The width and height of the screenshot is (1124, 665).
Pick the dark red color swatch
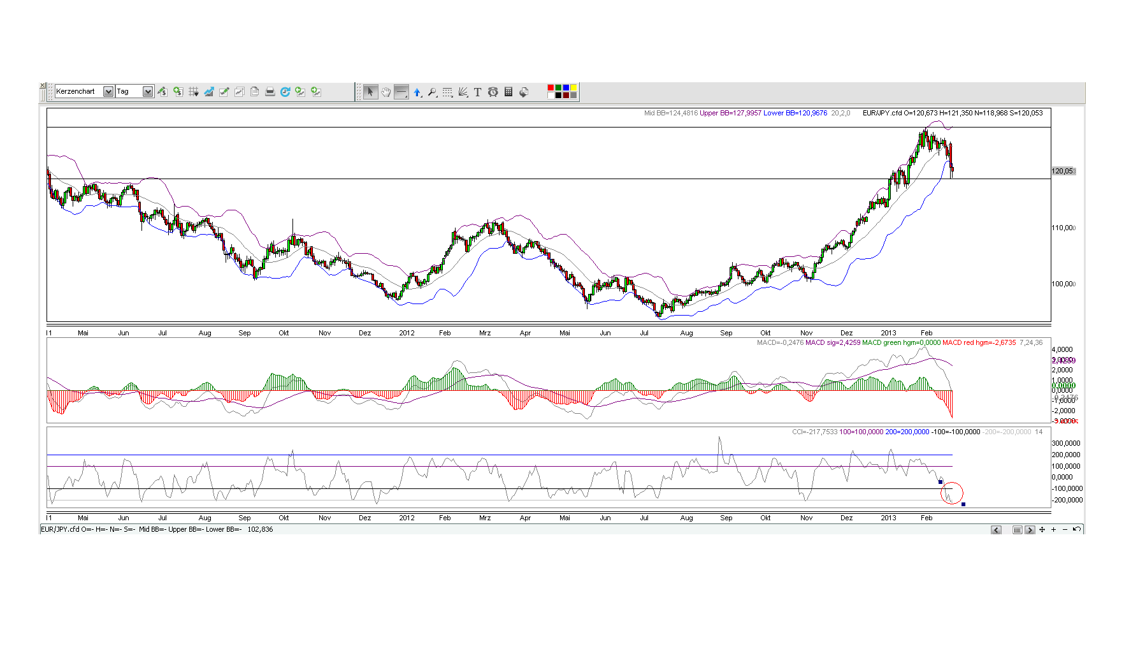point(566,95)
